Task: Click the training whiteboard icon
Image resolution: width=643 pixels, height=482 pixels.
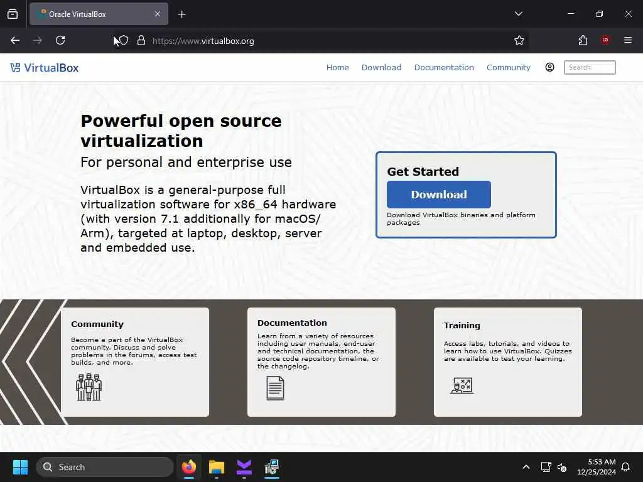Action: pyautogui.click(x=462, y=386)
